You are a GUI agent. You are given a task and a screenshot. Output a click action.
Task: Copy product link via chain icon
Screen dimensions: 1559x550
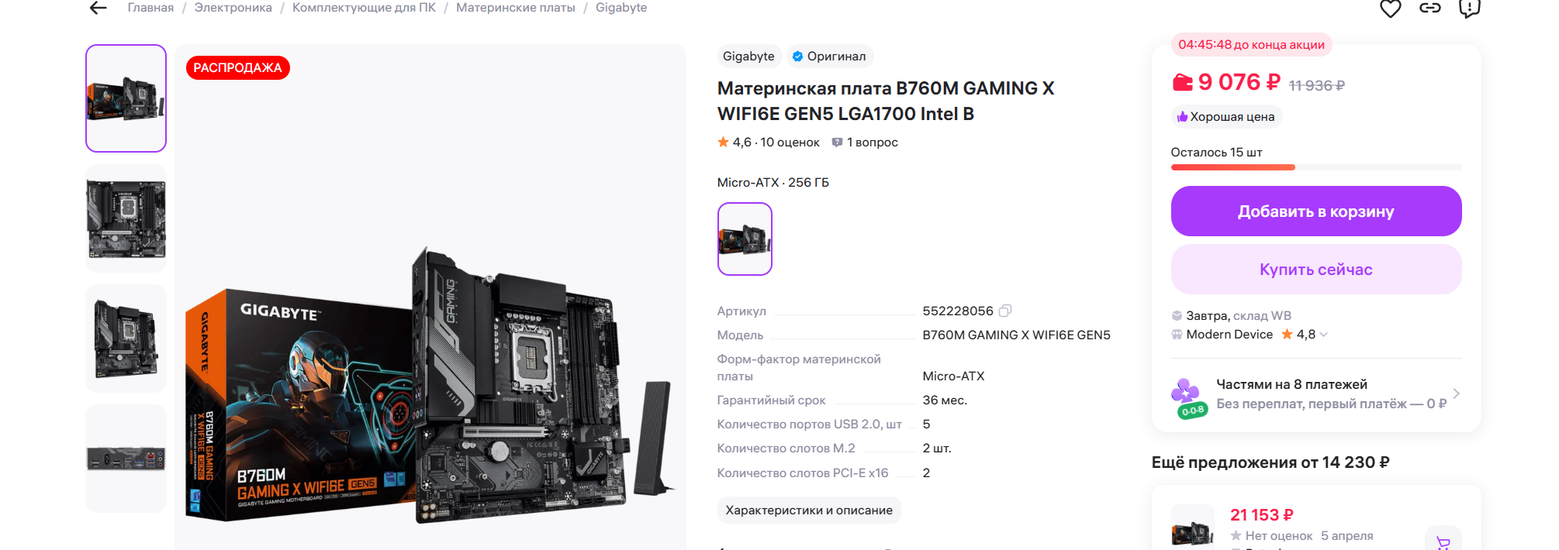point(1429,8)
